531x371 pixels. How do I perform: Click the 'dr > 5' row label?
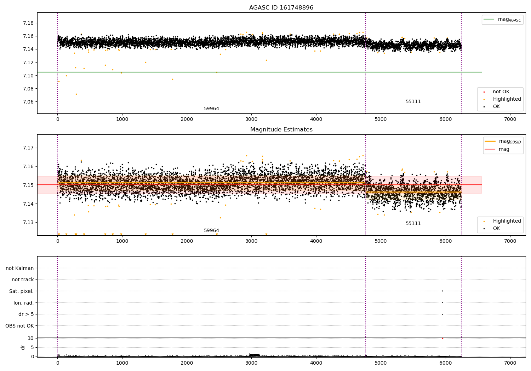point(26,314)
